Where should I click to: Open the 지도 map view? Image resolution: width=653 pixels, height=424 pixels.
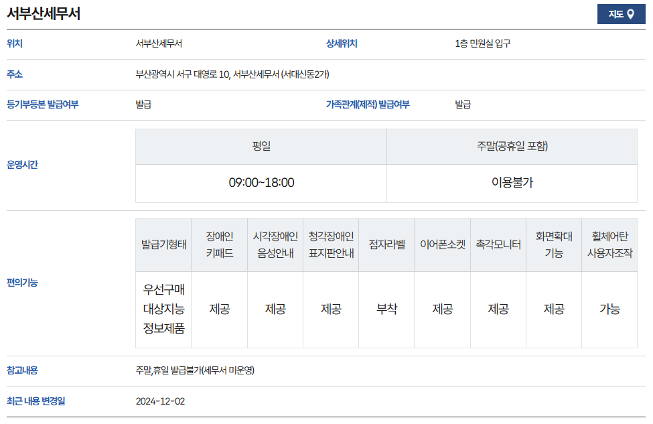click(x=622, y=13)
